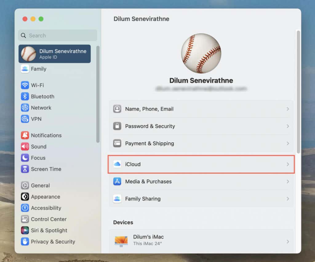Click the sidebar vertical scrollbar
Screen dimensions: 315x262
tap(98, 94)
